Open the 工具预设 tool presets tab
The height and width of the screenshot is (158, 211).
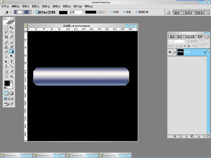[x=188, y=13]
